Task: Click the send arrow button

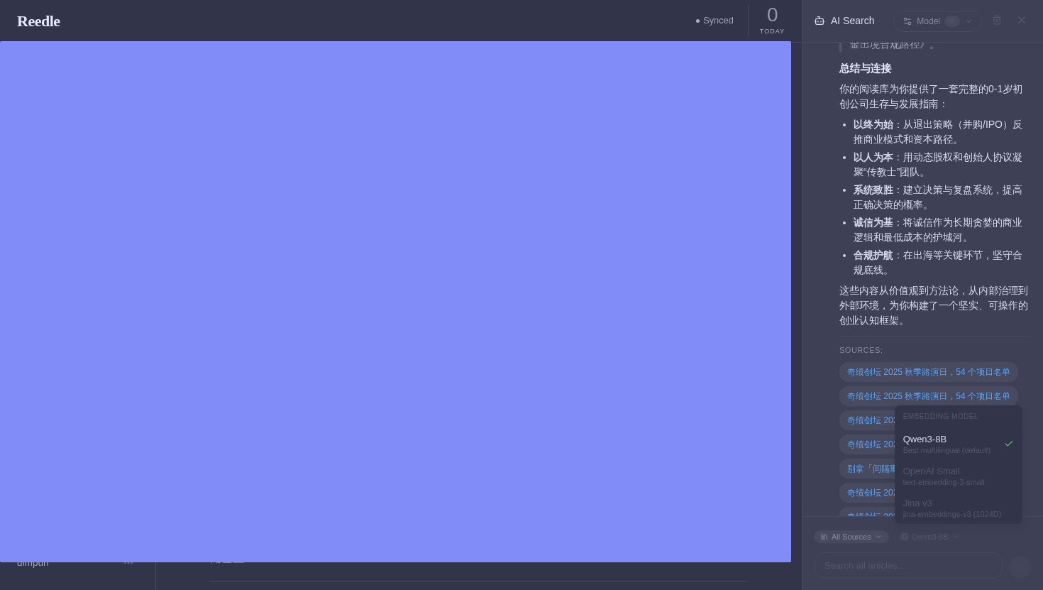Action: click(1020, 567)
